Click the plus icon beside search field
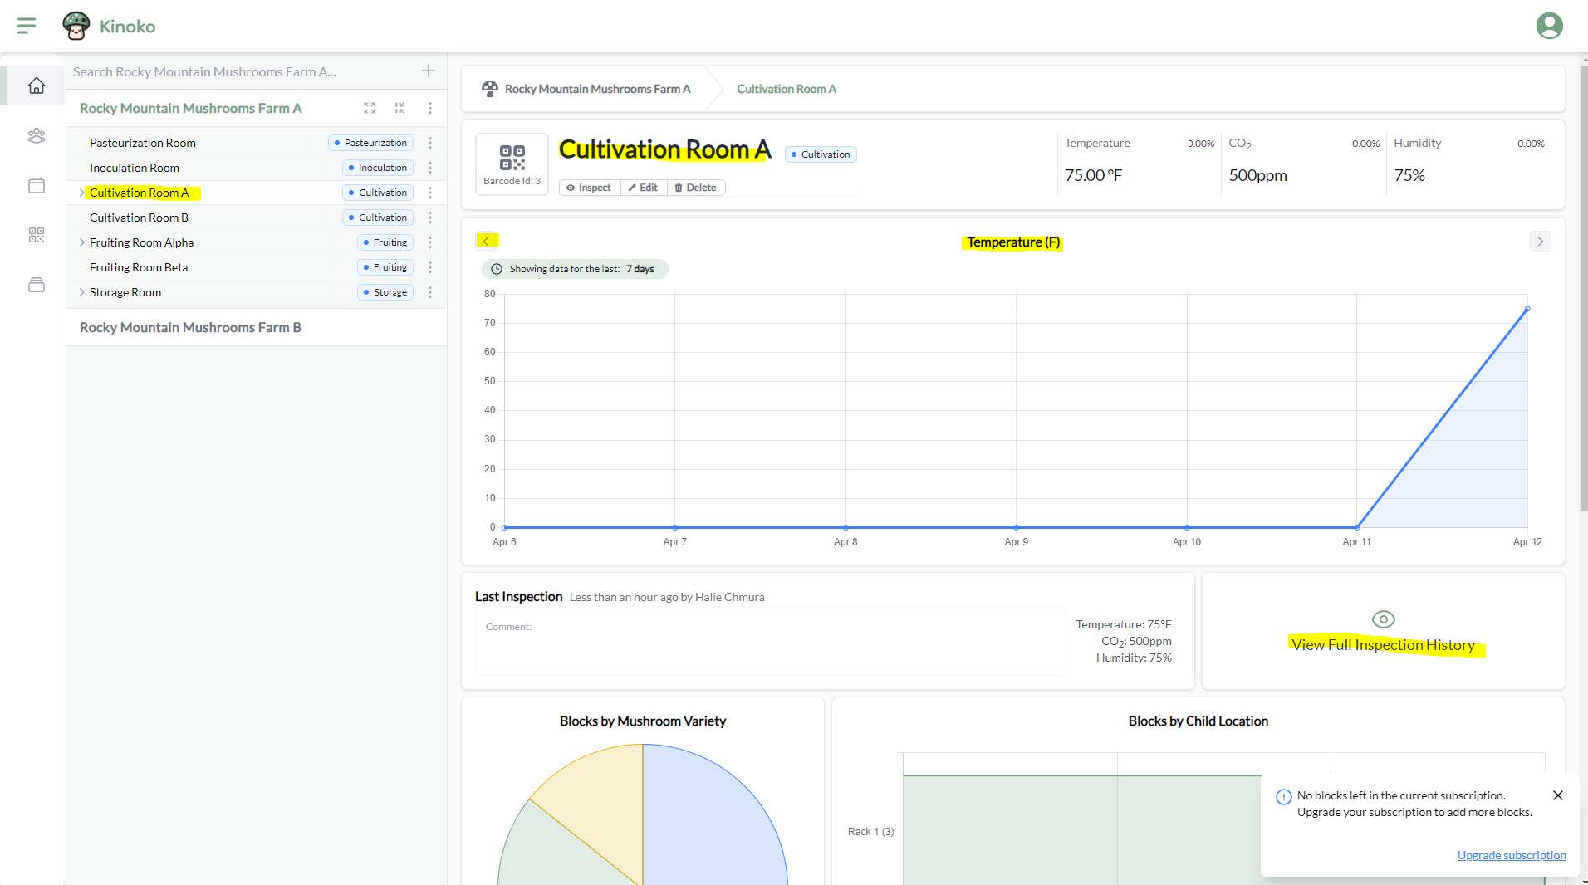This screenshot has height=885, width=1588. coord(429,71)
